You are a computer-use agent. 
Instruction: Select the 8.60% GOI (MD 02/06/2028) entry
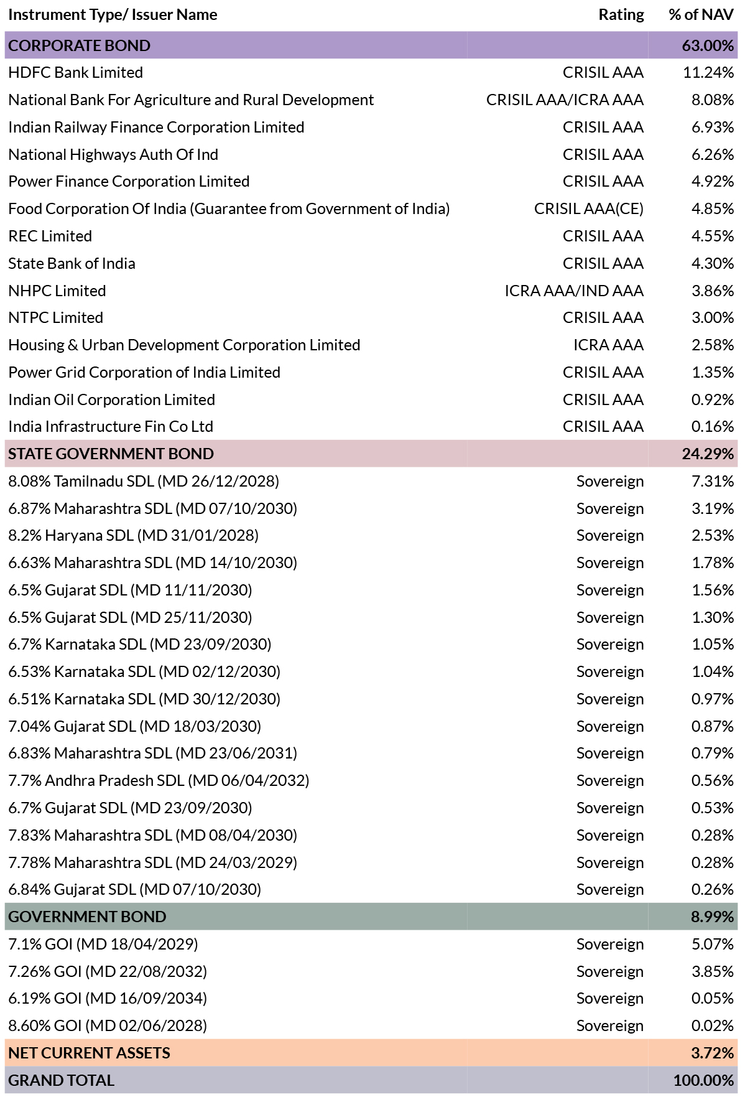pos(108,1025)
